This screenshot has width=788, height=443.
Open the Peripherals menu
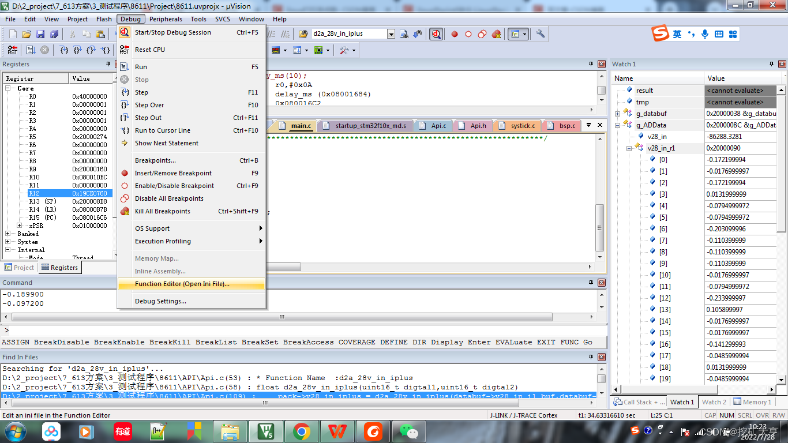coord(166,19)
